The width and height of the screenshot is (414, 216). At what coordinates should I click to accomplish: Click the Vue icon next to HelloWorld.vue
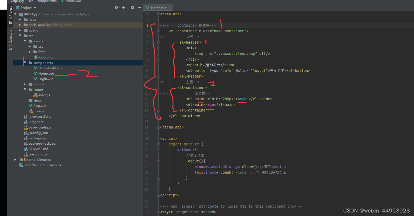click(x=35, y=68)
